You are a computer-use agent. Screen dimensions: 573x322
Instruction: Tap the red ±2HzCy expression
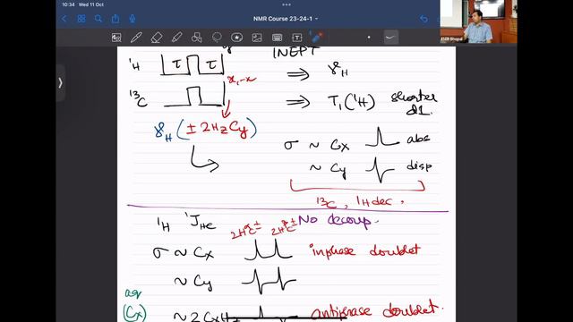coord(217,129)
